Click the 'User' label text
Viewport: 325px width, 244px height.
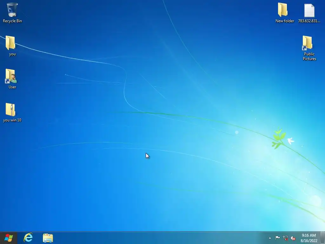tap(12, 87)
